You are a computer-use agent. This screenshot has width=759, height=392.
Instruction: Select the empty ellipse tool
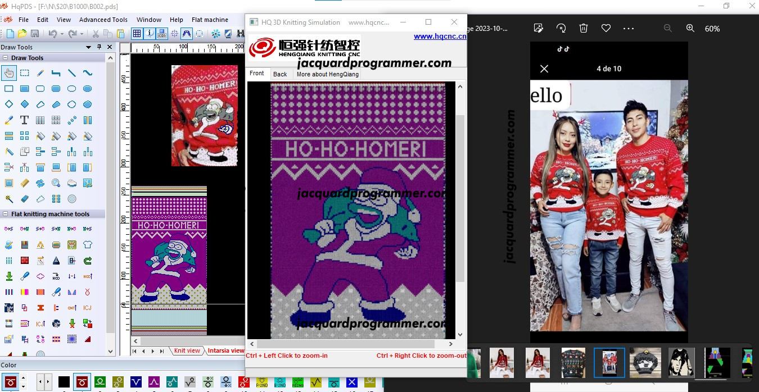[72, 89]
